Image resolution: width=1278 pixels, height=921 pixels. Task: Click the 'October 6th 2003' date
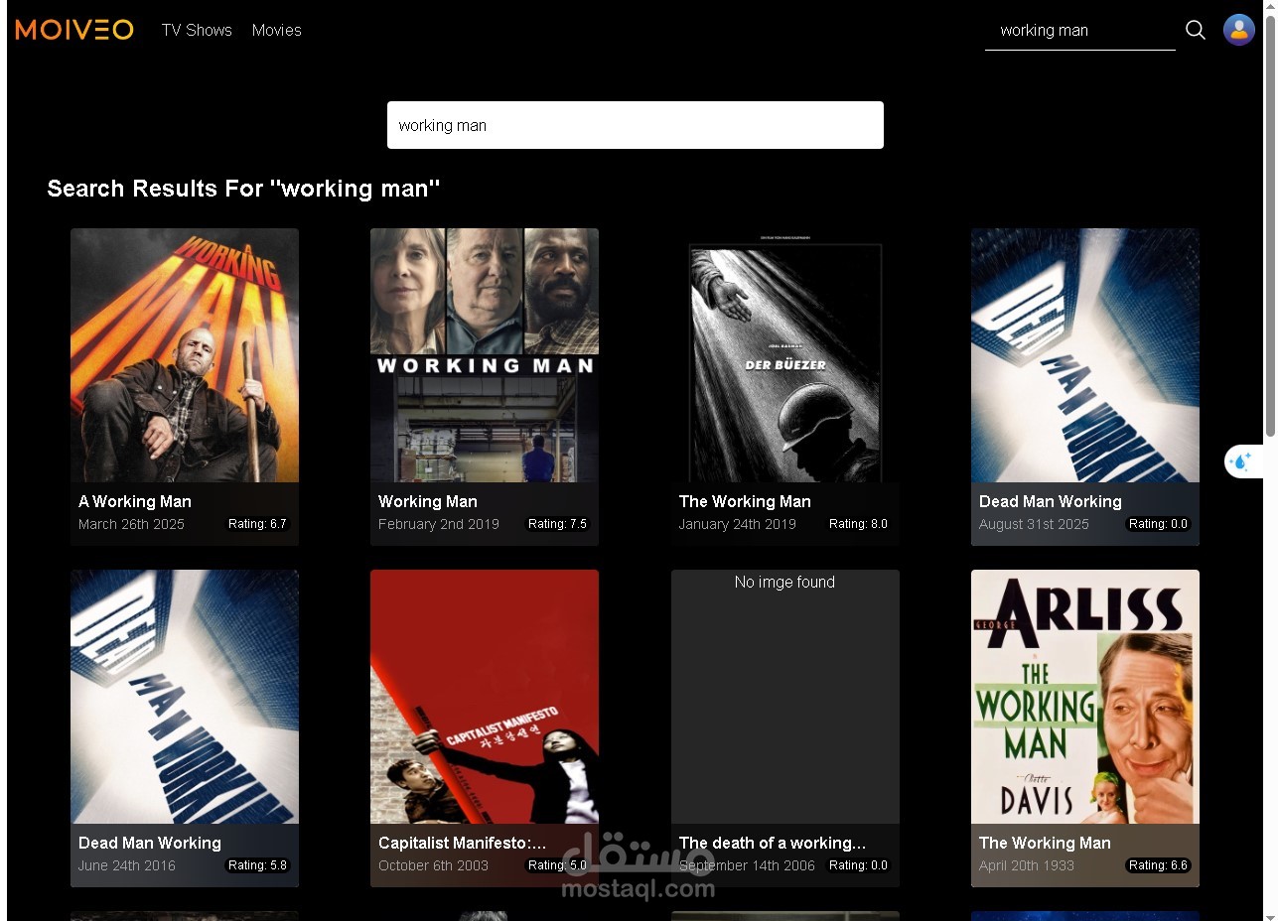[x=433, y=865]
